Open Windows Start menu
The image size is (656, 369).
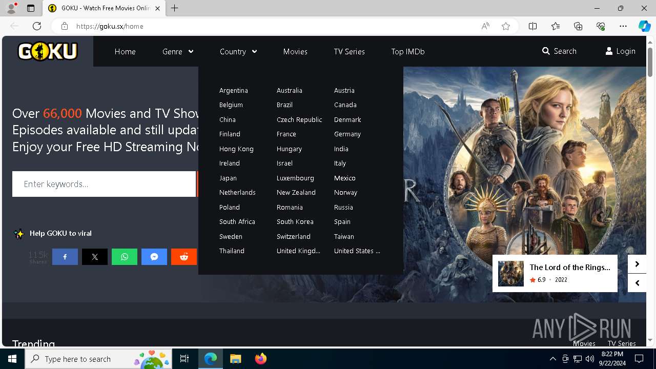pyautogui.click(x=12, y=359)
